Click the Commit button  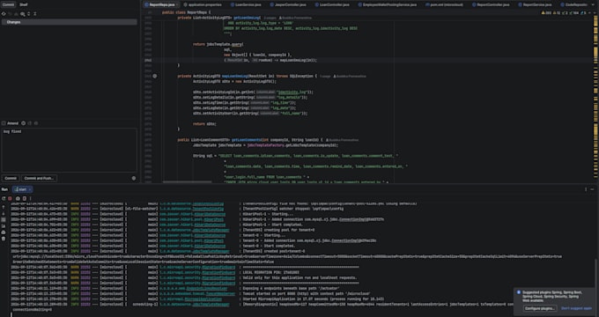(11, 179)
